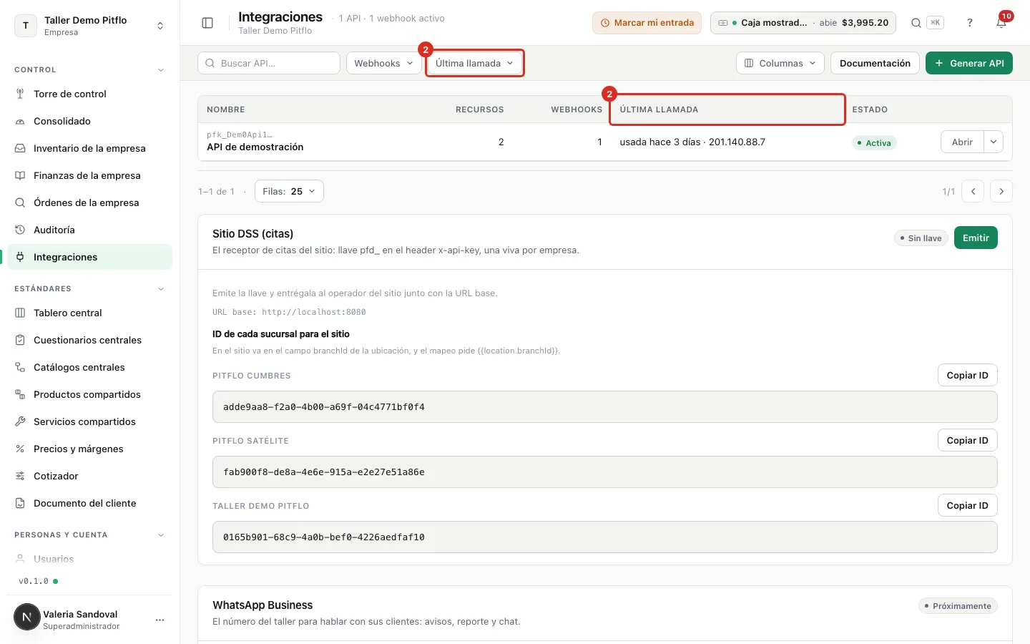Toggle the sidebar panel icon

click(207, 23)
